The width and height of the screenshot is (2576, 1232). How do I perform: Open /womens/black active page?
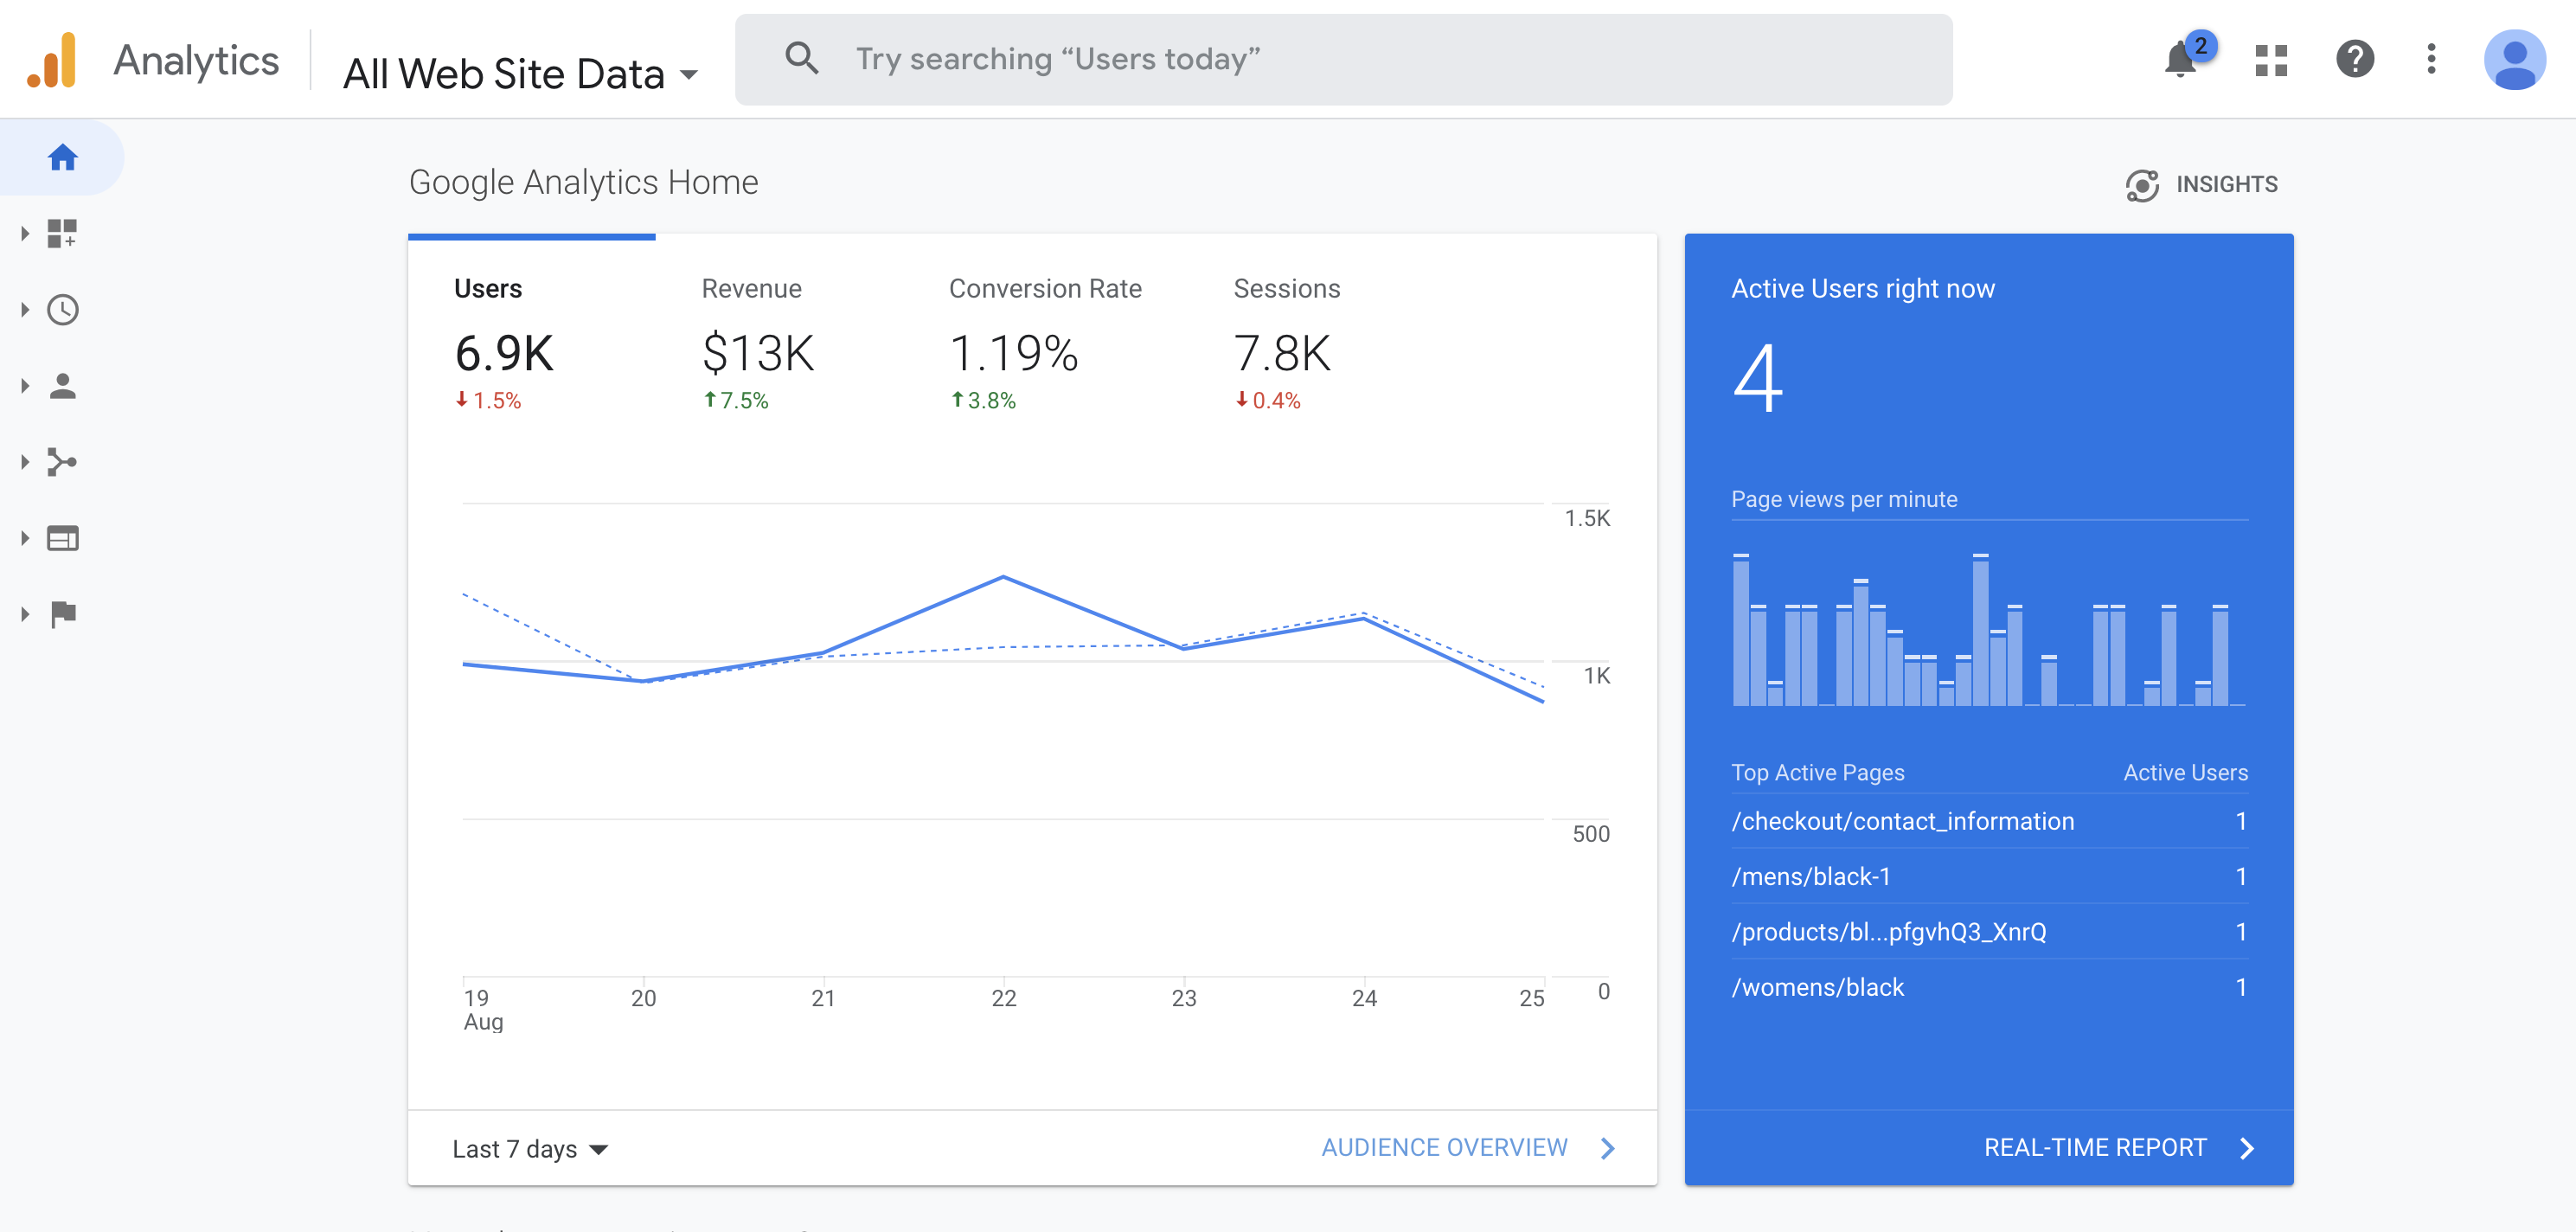coord(1817,987)
